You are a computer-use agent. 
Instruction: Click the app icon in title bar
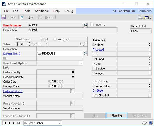[x=4, y=4]
